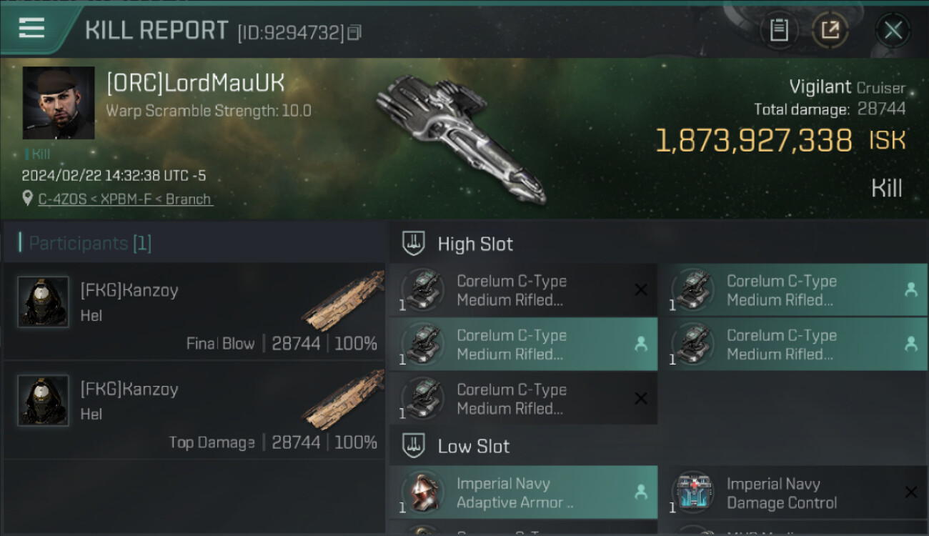Select Imperial Navy Adaptive Armor module

(x=523, y=493)
